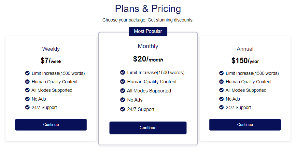Screen dimensions: 296x152
Task: Click checkmark icon beside Monthly Limit Increase
Action: click(x=122, y=72)
